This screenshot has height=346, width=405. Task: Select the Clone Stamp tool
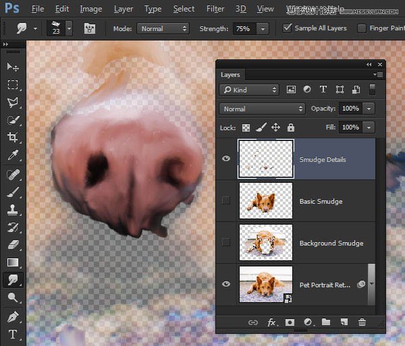13,210
